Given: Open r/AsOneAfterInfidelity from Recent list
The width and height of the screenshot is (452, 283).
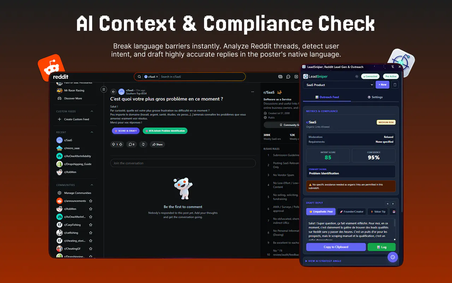Looking at the screenshot, I should (74, 156).
